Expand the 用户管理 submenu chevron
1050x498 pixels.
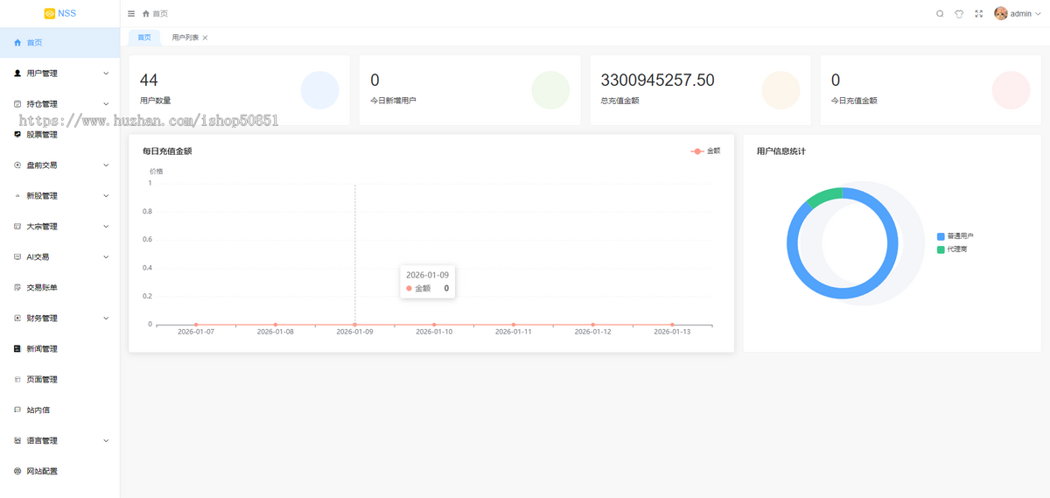pos(106,74)
